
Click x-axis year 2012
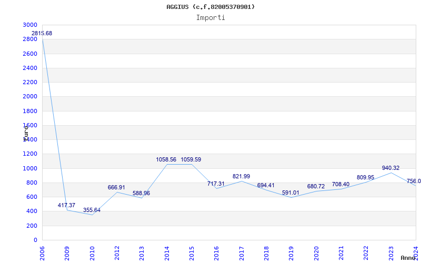click(x=117, y=254)
